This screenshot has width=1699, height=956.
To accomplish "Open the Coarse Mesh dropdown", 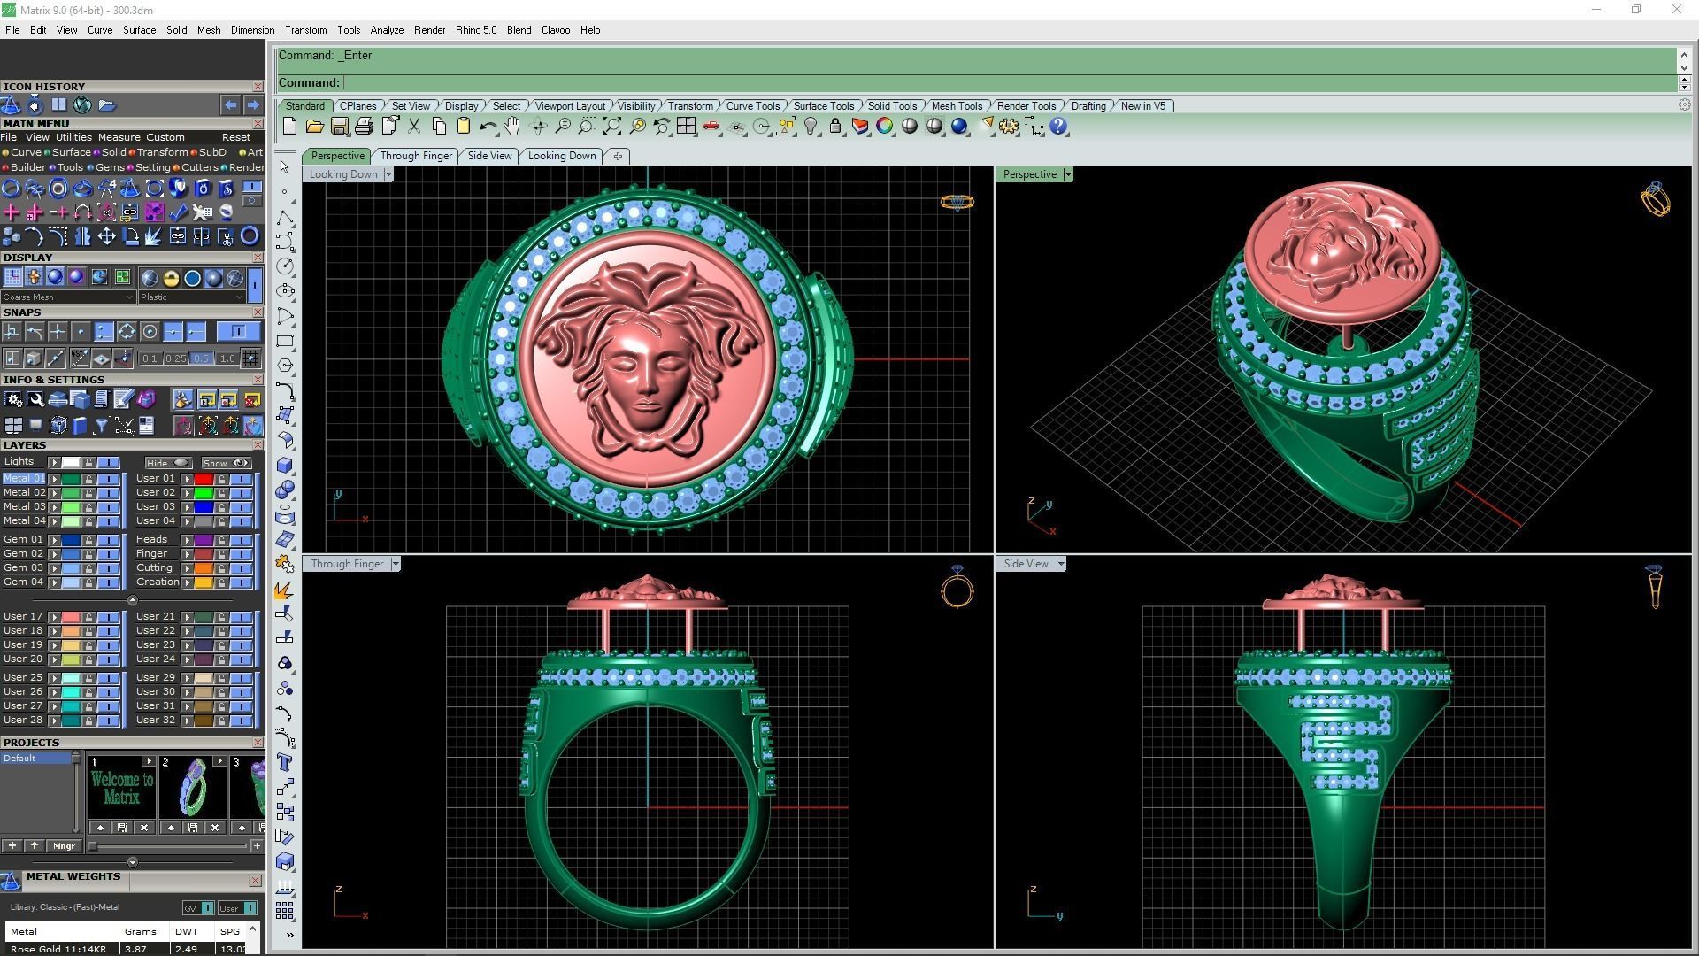I will coord(68,297).
